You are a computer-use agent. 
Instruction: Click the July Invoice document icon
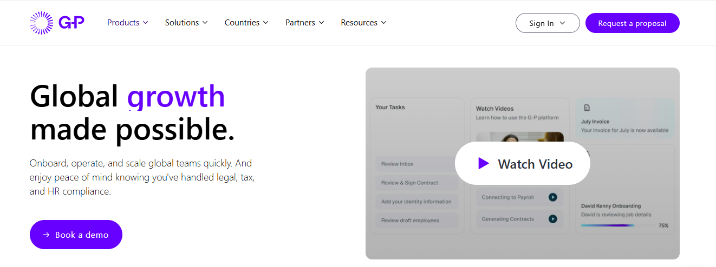pos(587,108)
